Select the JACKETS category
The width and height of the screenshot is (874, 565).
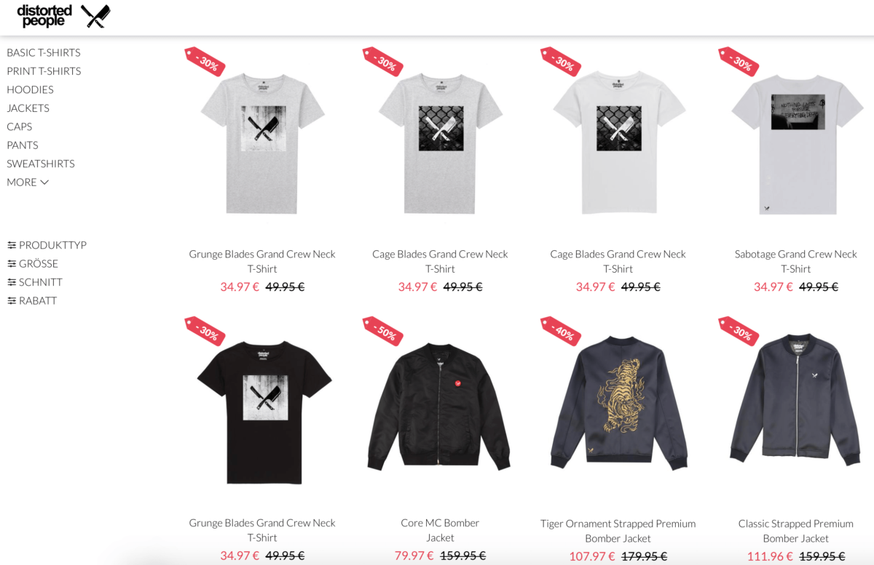[28, 108]
